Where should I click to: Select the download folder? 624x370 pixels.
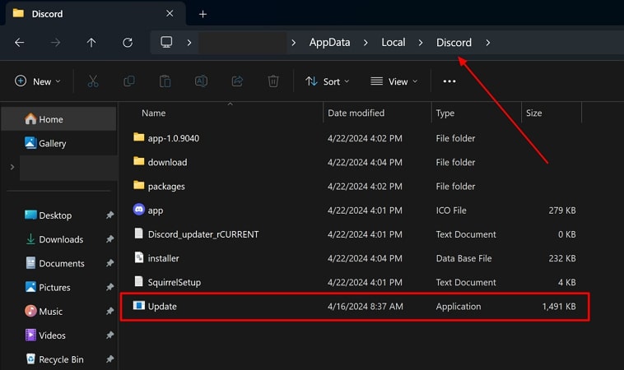point(354,162)
